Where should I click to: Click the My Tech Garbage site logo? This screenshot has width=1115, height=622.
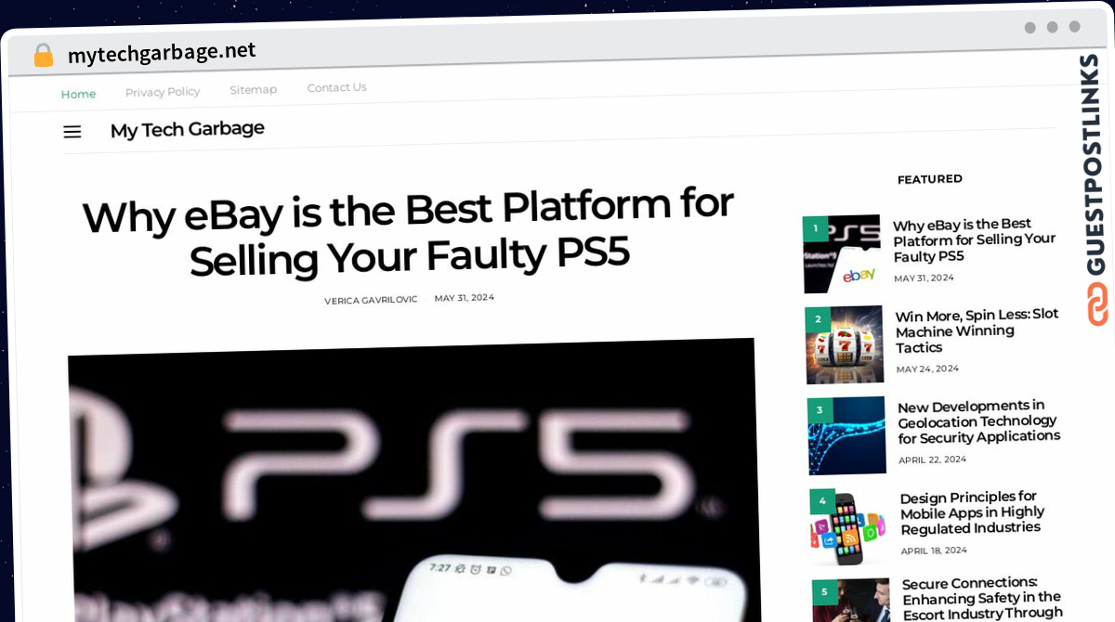click(187, 129)
